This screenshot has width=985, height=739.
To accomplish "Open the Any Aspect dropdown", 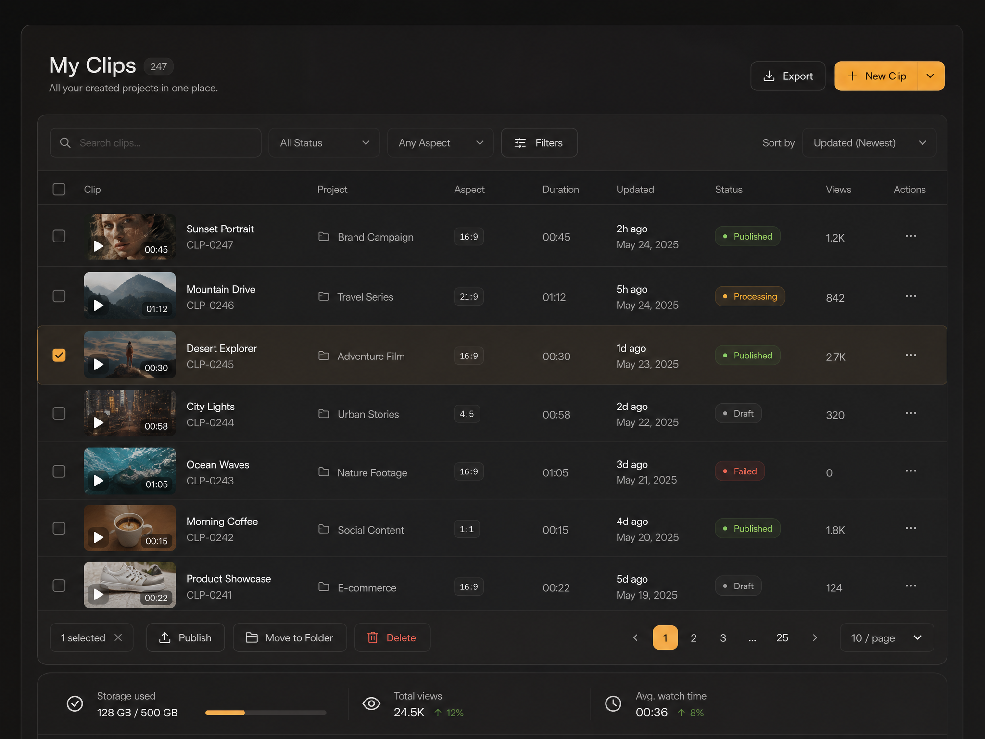I will pyautogui.click(x=440, y=143).
